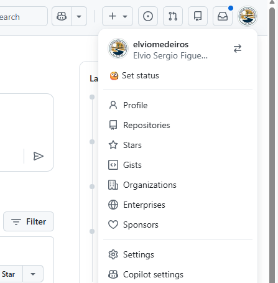278x283 pixels.
Task: Click the Set status option
Action: pyautogui.click(x=178, y=76)
